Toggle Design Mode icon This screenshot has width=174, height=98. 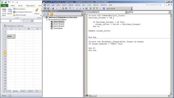point(87,8)
